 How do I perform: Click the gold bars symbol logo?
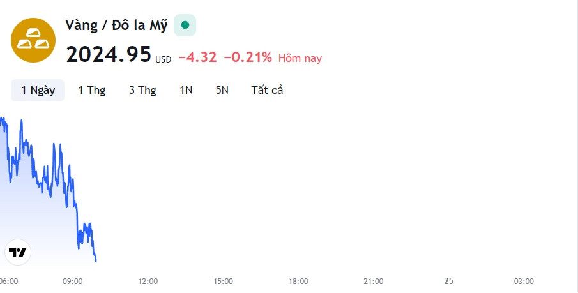click(33, 40)
